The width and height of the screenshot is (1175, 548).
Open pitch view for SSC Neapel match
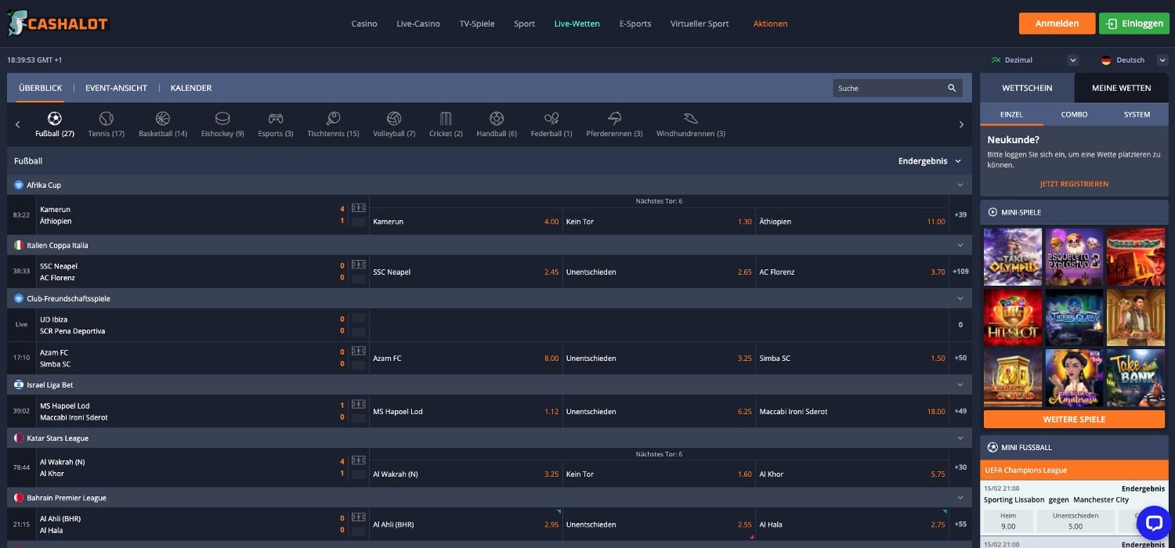tap(359, 265)
